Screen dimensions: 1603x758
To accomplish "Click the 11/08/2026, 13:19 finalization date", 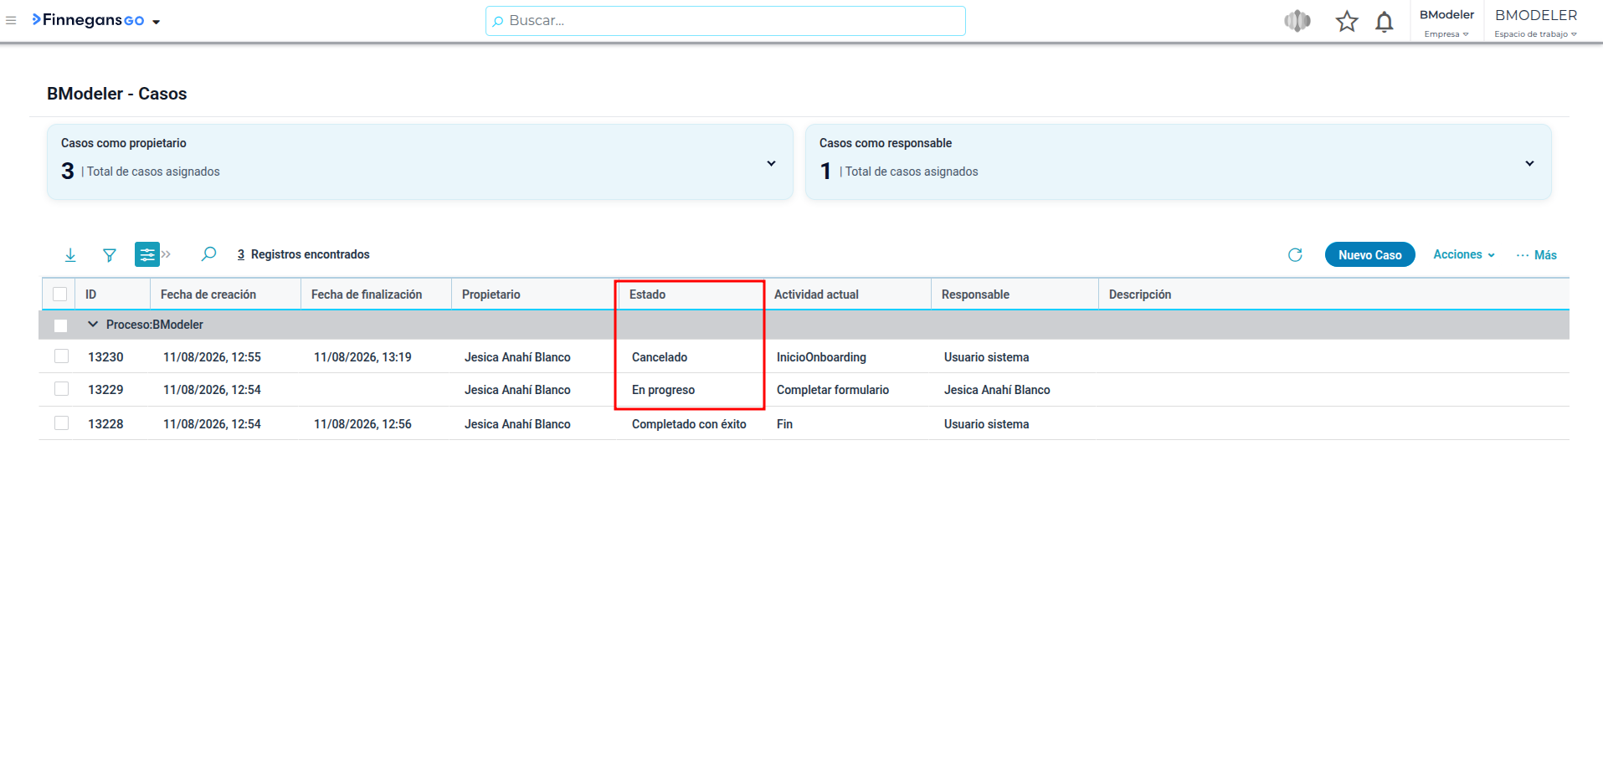I will pyautogui.click(x=362, y=356).
